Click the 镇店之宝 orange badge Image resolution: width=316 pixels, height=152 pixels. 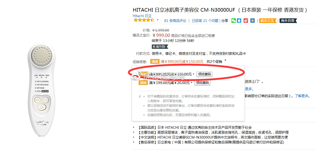pos(268,21)
